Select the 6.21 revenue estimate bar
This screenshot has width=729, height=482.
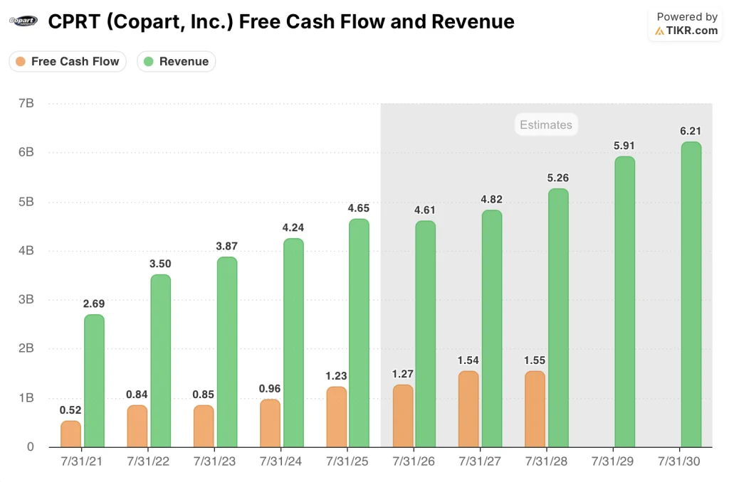692,294
